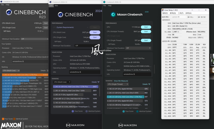
Task: Expand Minimum Test Duration dropdown in Cinebench R23
Action: [34, 39]
